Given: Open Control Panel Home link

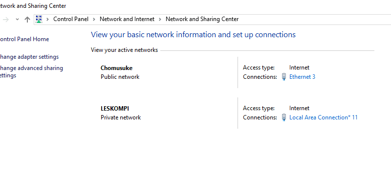Looking at the screenshot, I should [x=23, y=39].
